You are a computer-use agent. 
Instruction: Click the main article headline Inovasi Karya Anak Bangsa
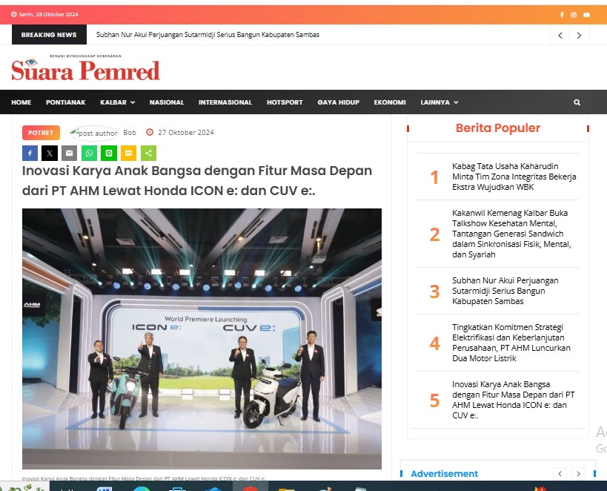point(197,180)
